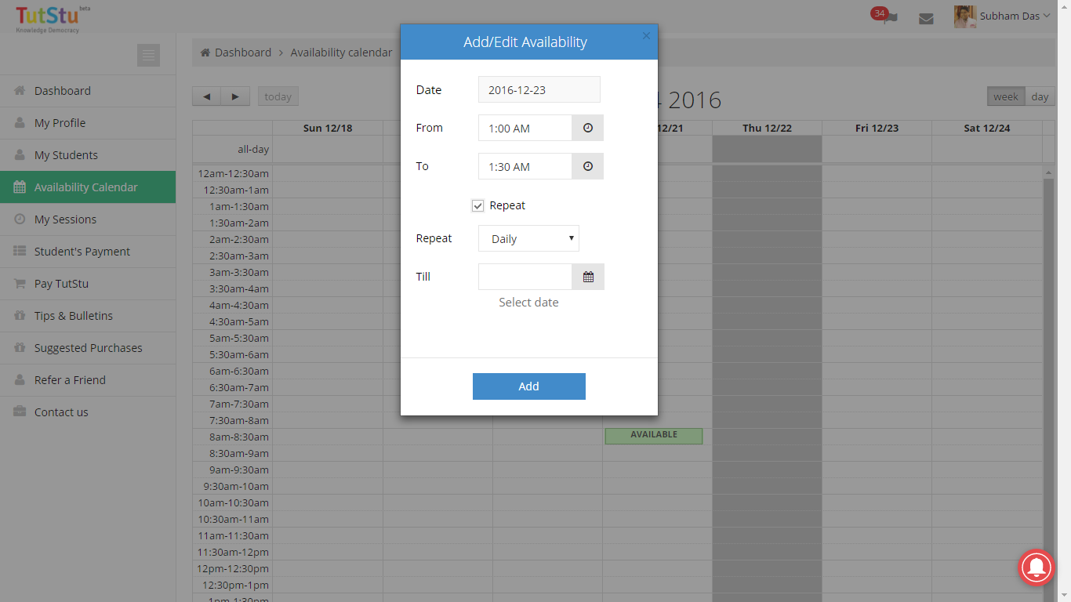Click the calendar vertical scrollbar
The height and width of the screenshot is (602, 1071).
(x=1049, y=384)
